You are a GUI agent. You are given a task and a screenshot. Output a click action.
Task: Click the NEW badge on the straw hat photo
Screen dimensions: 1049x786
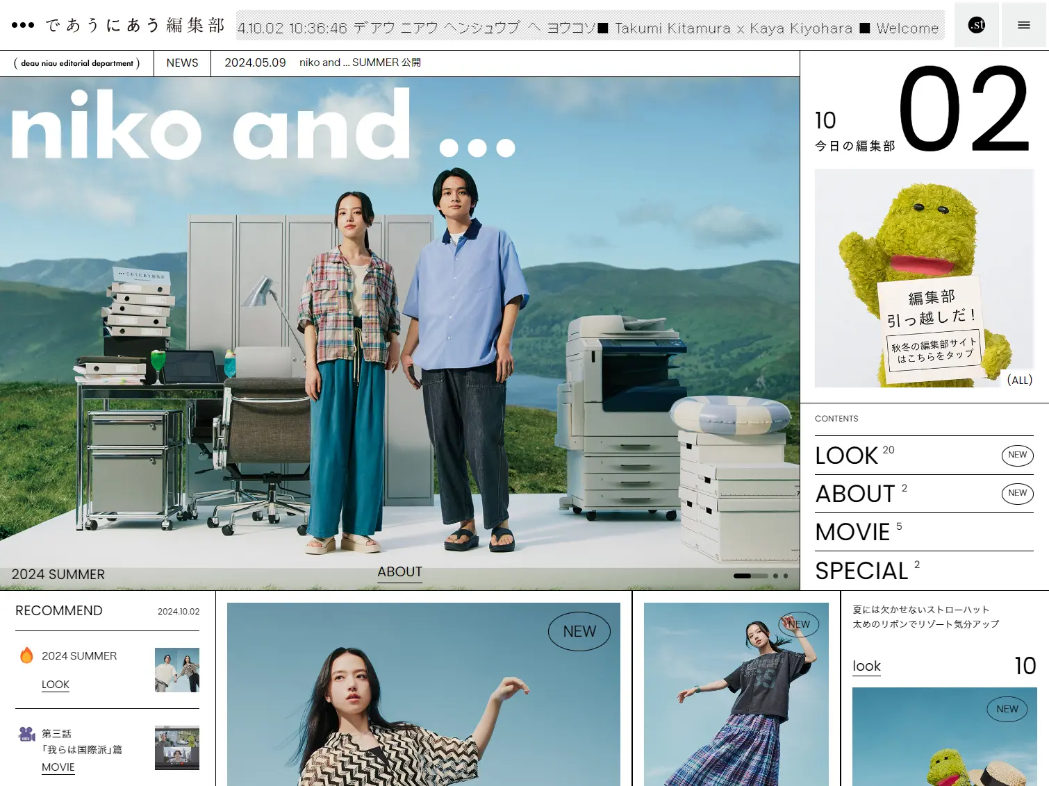coord(1007,709)
